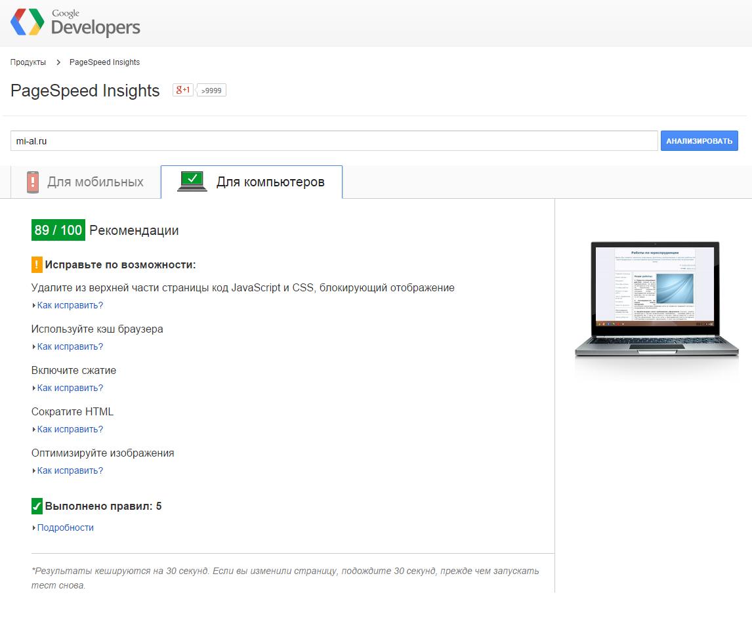The height and width of the screenshot is (620, 752).
Task: Open the PageSpeed Insights breadcrumb link
Action: click(x=104, y=62)
